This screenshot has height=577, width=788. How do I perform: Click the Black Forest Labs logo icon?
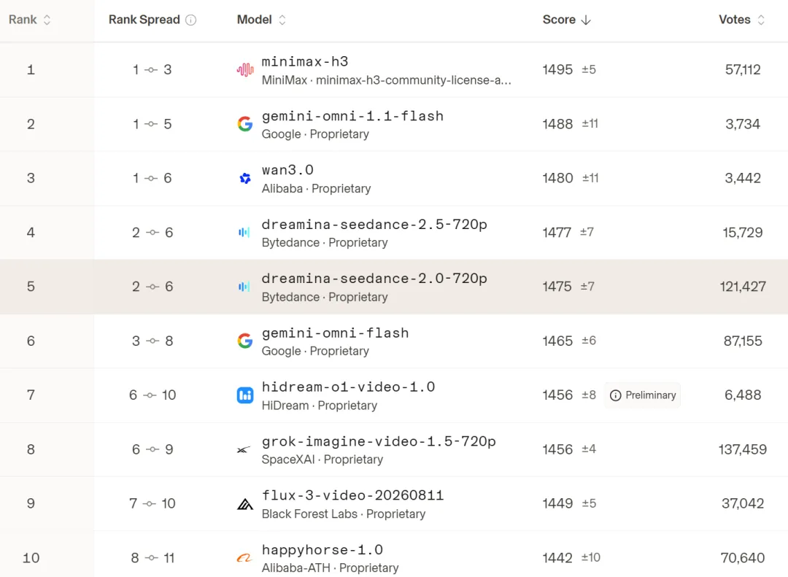(x=245, y=503)
